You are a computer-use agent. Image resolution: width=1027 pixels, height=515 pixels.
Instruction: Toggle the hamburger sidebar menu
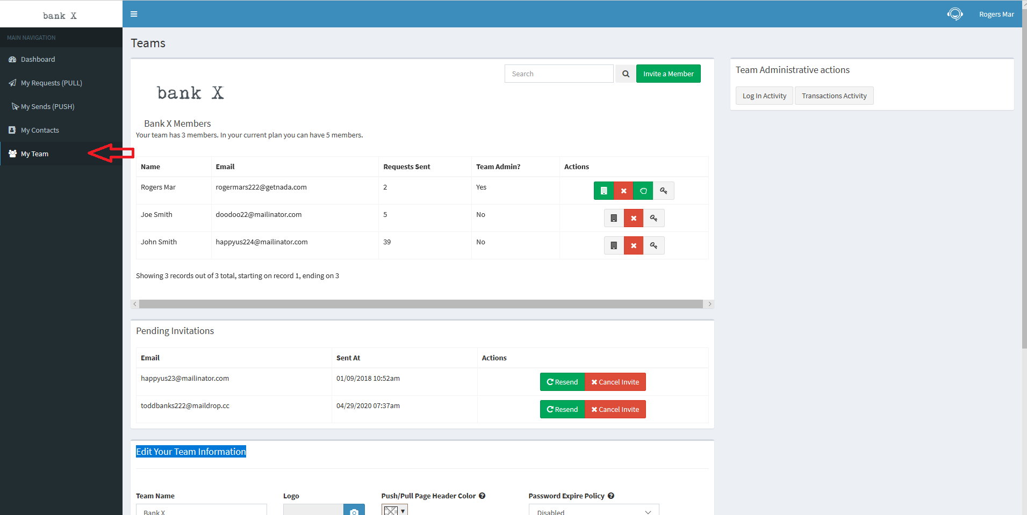(x=134, y=14)
